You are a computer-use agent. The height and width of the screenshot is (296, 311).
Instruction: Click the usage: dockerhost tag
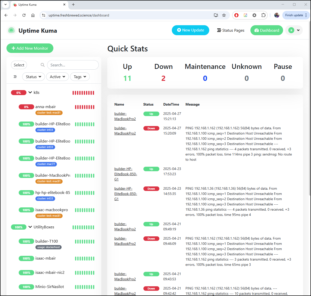click(x=48, y=247)
